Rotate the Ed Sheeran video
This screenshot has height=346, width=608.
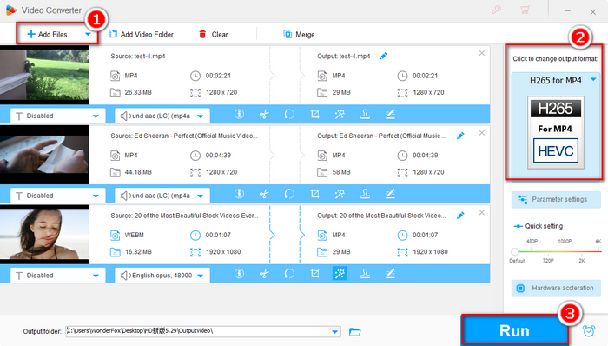tap(289, 194)
